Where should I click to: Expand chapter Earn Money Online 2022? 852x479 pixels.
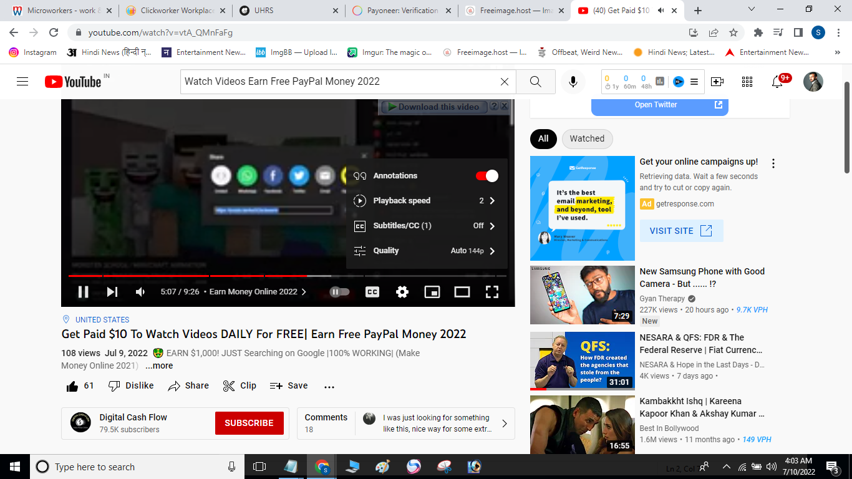click(258, 292)
